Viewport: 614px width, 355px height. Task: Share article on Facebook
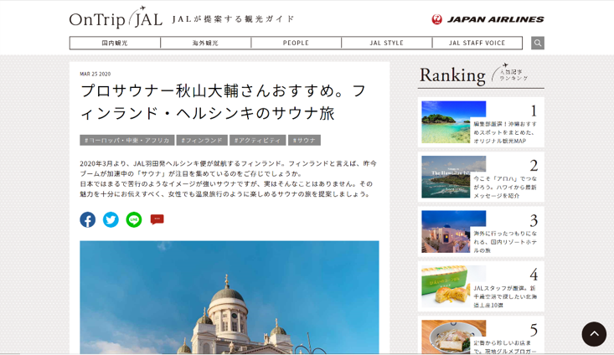coord(88,219)
